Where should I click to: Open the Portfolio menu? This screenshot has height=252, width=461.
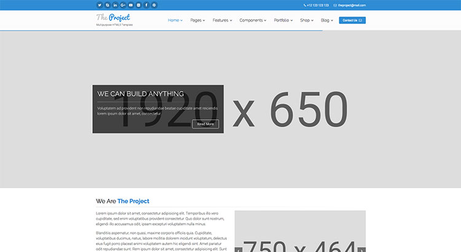283,20
